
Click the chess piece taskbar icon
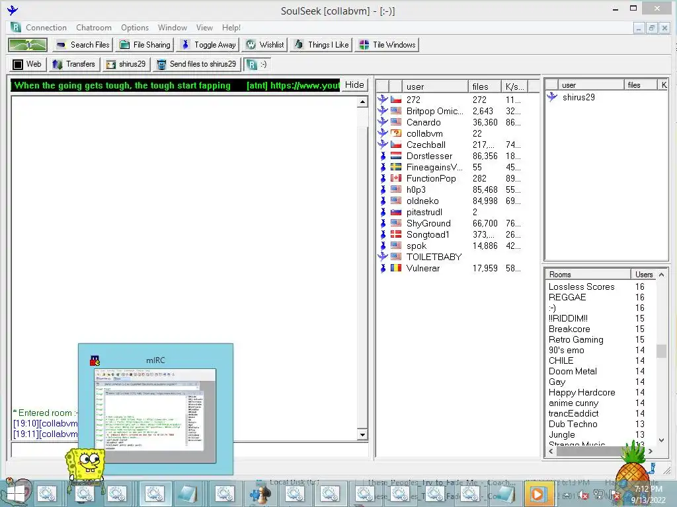click(260, 494)
